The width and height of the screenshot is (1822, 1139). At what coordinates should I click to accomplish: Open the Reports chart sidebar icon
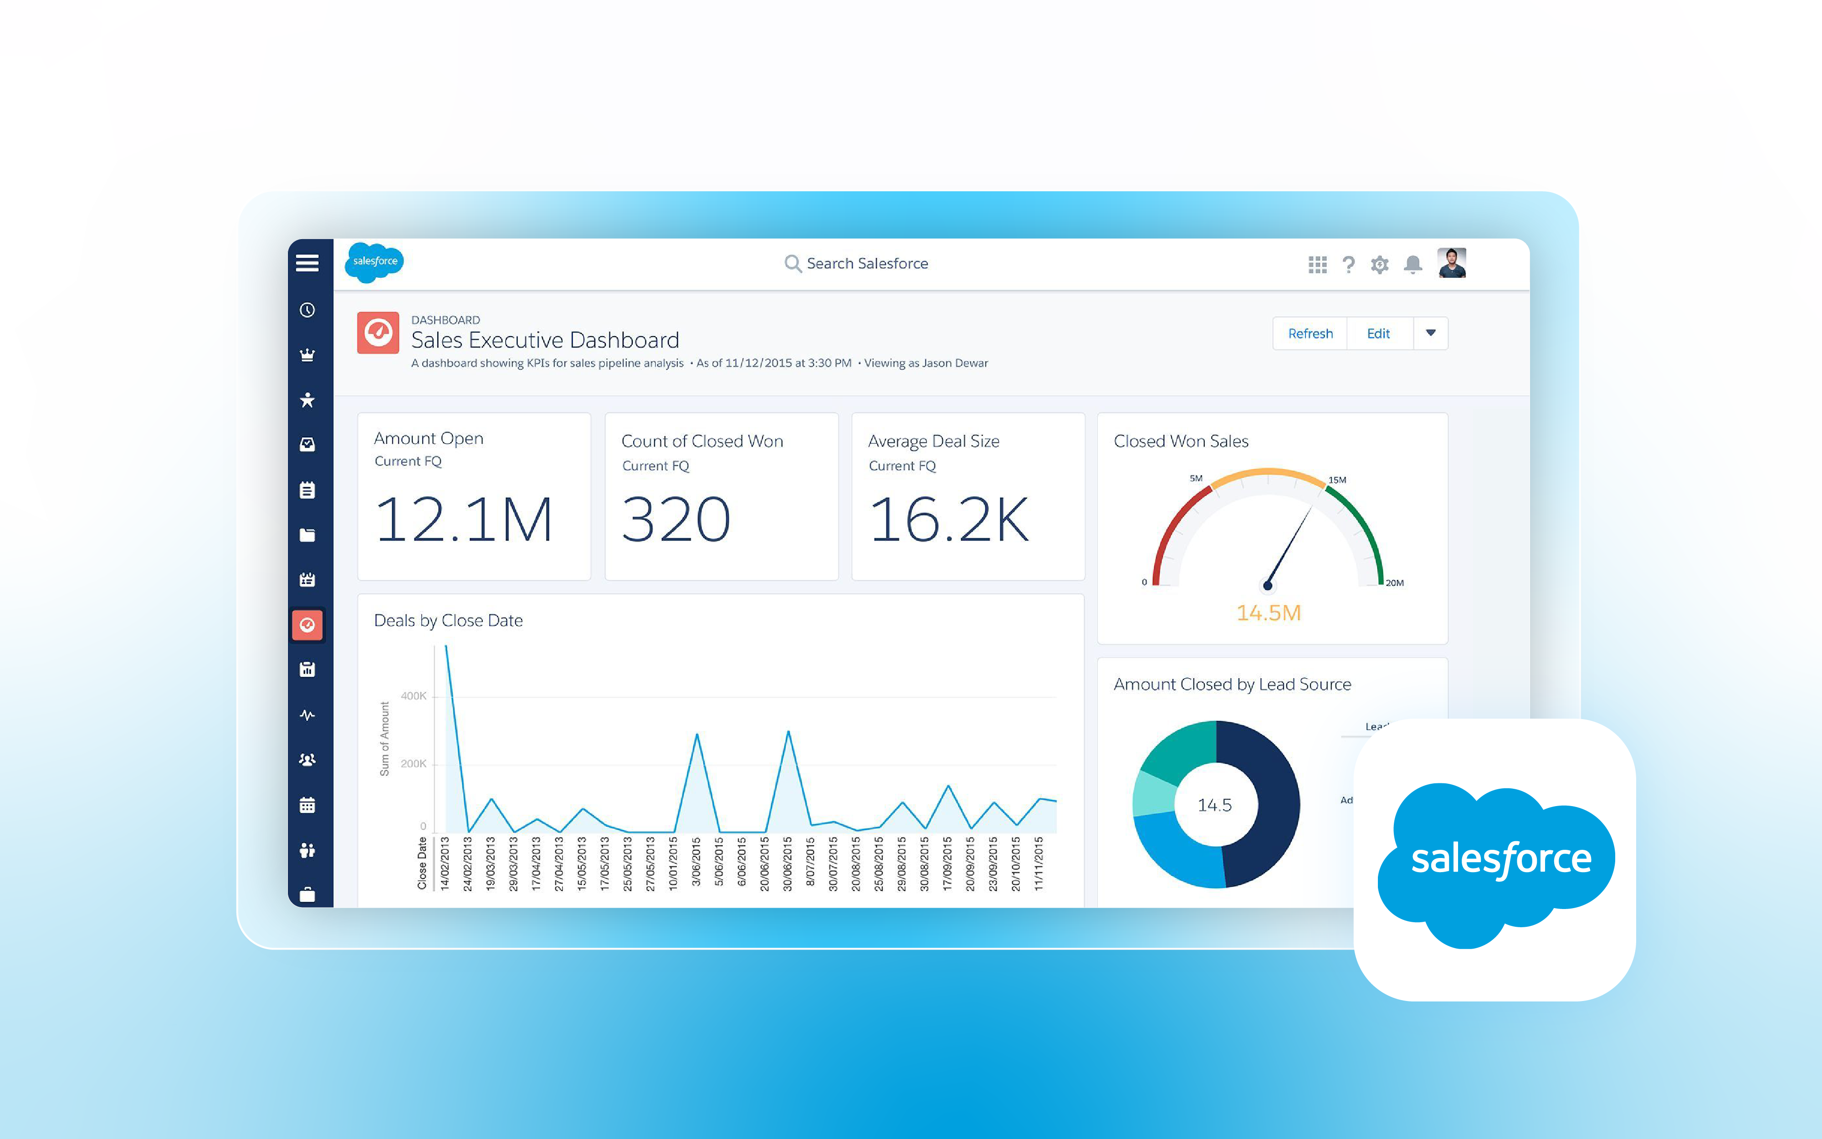tap(307, 669)
